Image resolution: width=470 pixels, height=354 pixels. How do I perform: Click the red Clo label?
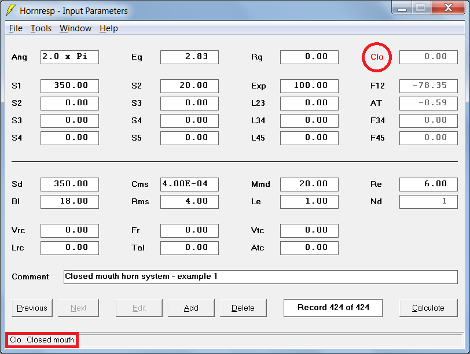377,57
